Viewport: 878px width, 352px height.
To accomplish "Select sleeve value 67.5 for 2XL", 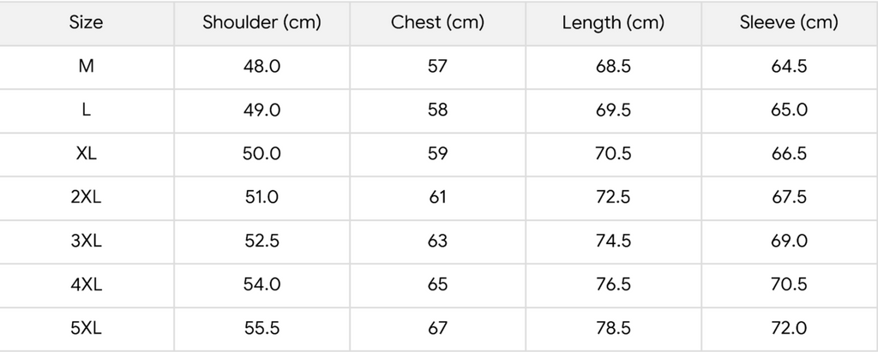I will pyautogui.click(x=789, y=198).
